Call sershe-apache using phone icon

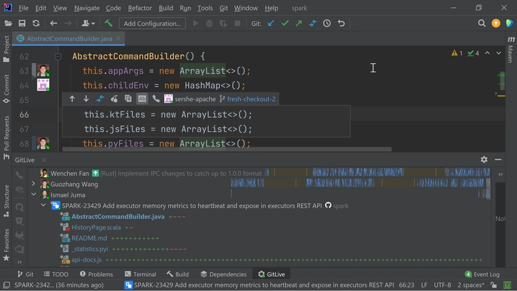coord(156,99)
